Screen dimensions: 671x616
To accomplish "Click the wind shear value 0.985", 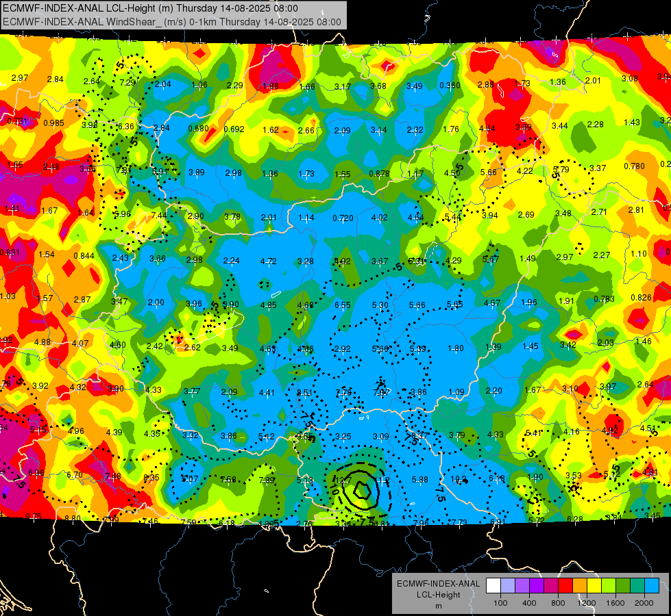I will 54,123.
